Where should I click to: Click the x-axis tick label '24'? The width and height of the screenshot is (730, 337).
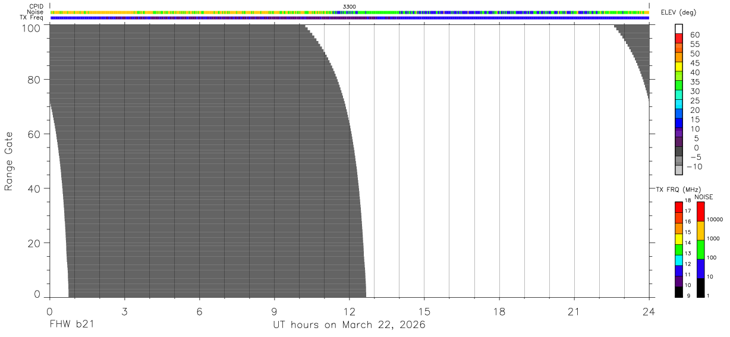649,311
